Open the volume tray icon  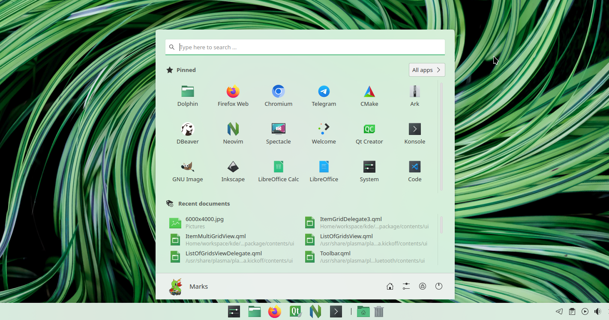pyautogui.click(x=597, y=311)
